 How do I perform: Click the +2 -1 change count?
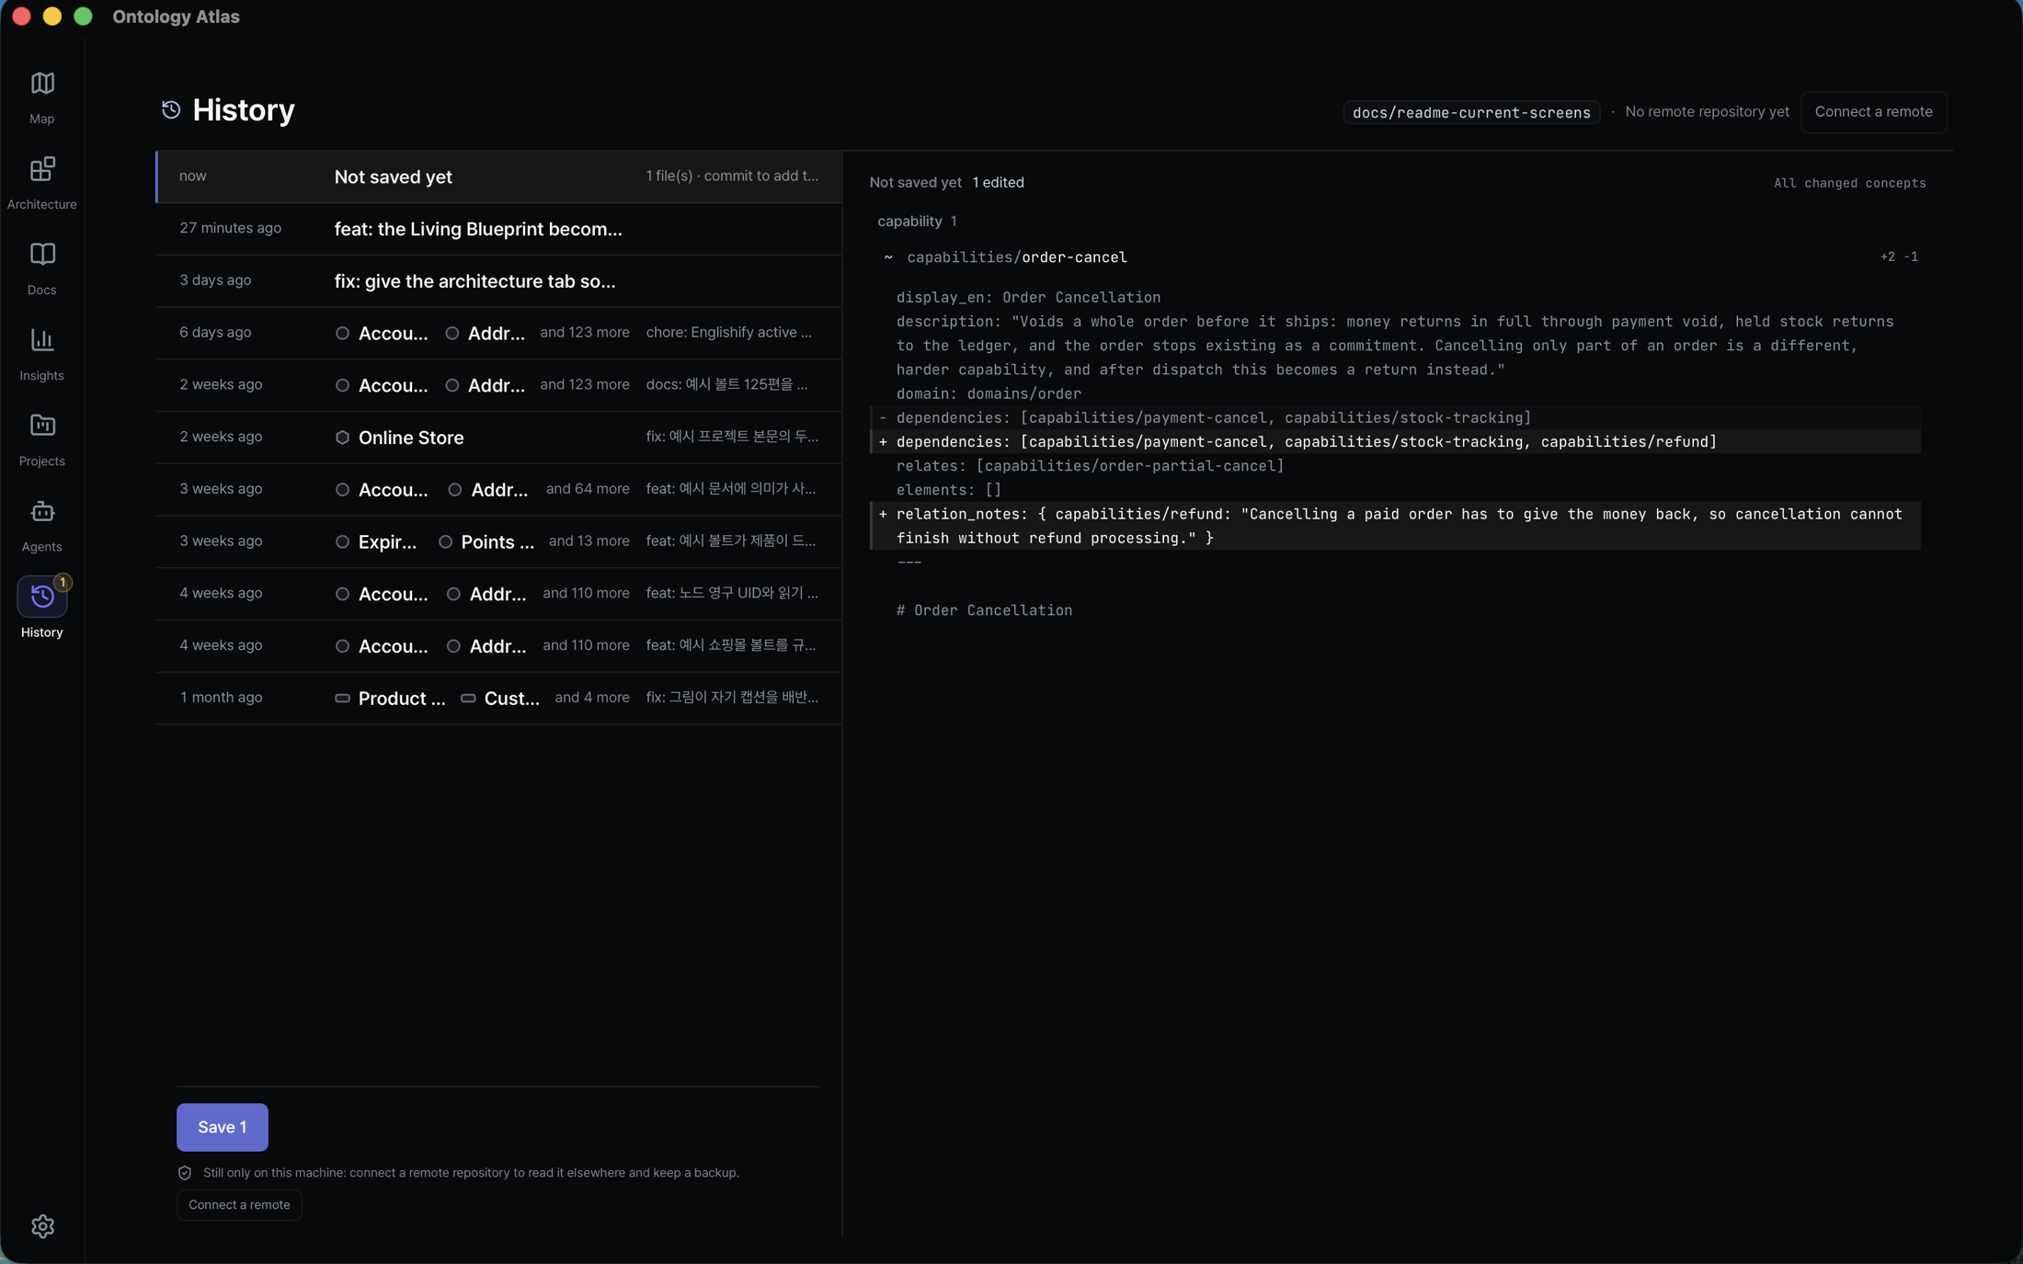click(1899, 257)
